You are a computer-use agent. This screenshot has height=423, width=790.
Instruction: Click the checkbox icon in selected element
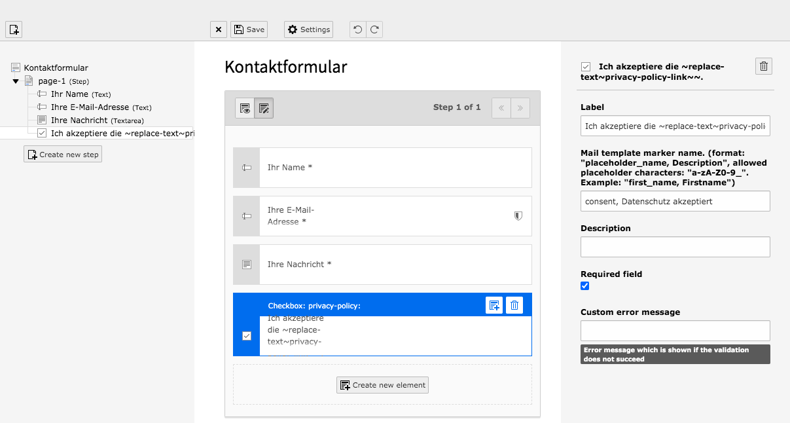(x=247, y=336)
